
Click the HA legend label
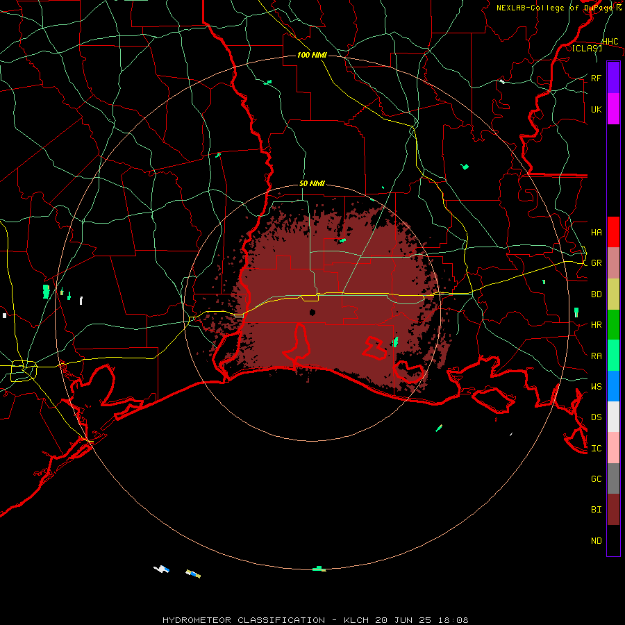click(x=596, y=232)
